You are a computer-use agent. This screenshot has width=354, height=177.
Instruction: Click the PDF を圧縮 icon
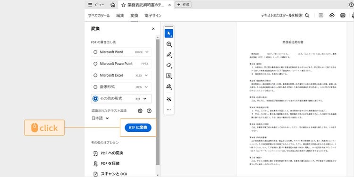pyautogui.click(x=95, y=164)
